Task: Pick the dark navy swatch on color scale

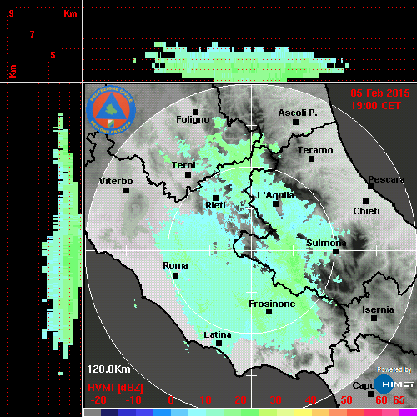Action: tap(109, 412)
